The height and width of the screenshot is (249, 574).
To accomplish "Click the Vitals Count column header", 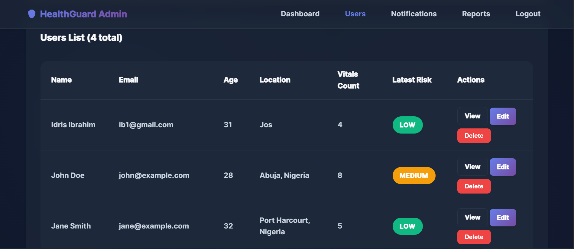I will click(x=348, y=80).
